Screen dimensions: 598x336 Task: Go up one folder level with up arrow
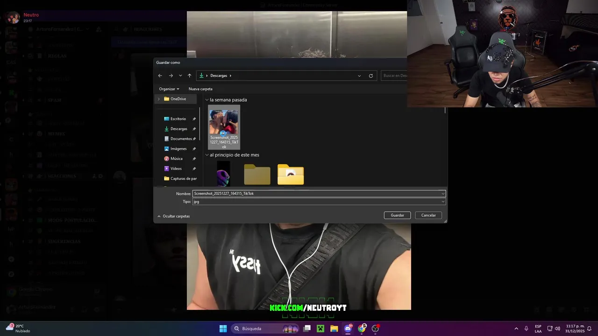click(x=189, y=76)
